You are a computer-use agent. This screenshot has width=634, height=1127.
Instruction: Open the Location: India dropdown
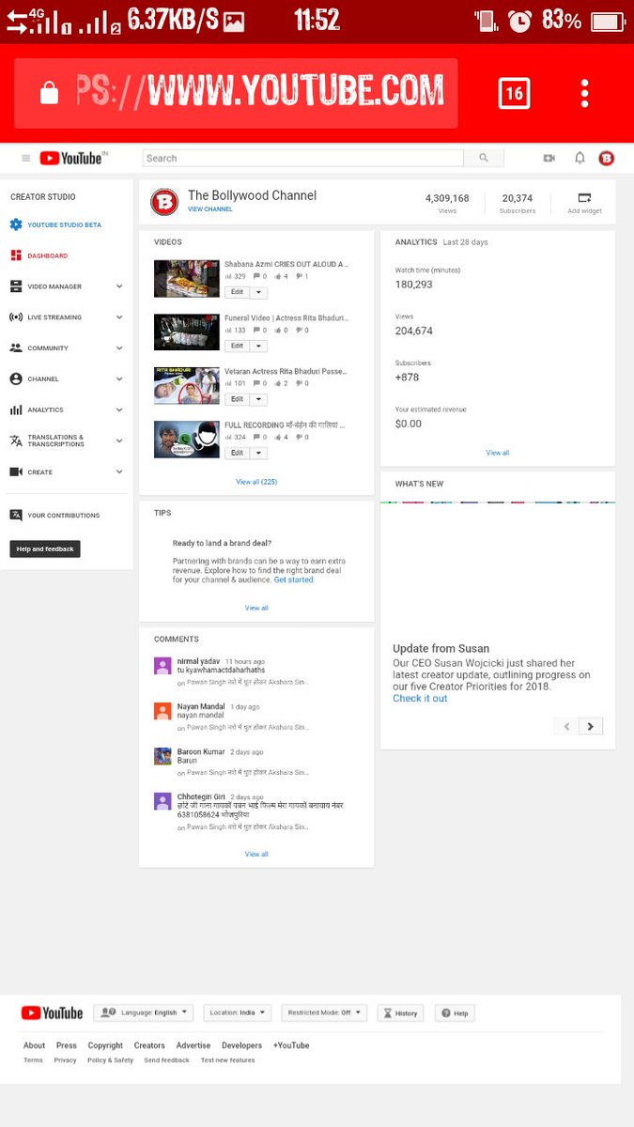(x=237, y=1013)
